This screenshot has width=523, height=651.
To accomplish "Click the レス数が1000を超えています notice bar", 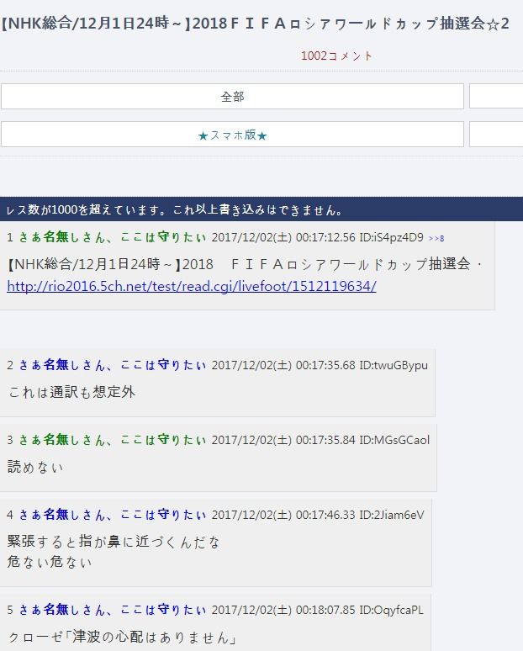I will pyautogui.click(x=261, y=209).
